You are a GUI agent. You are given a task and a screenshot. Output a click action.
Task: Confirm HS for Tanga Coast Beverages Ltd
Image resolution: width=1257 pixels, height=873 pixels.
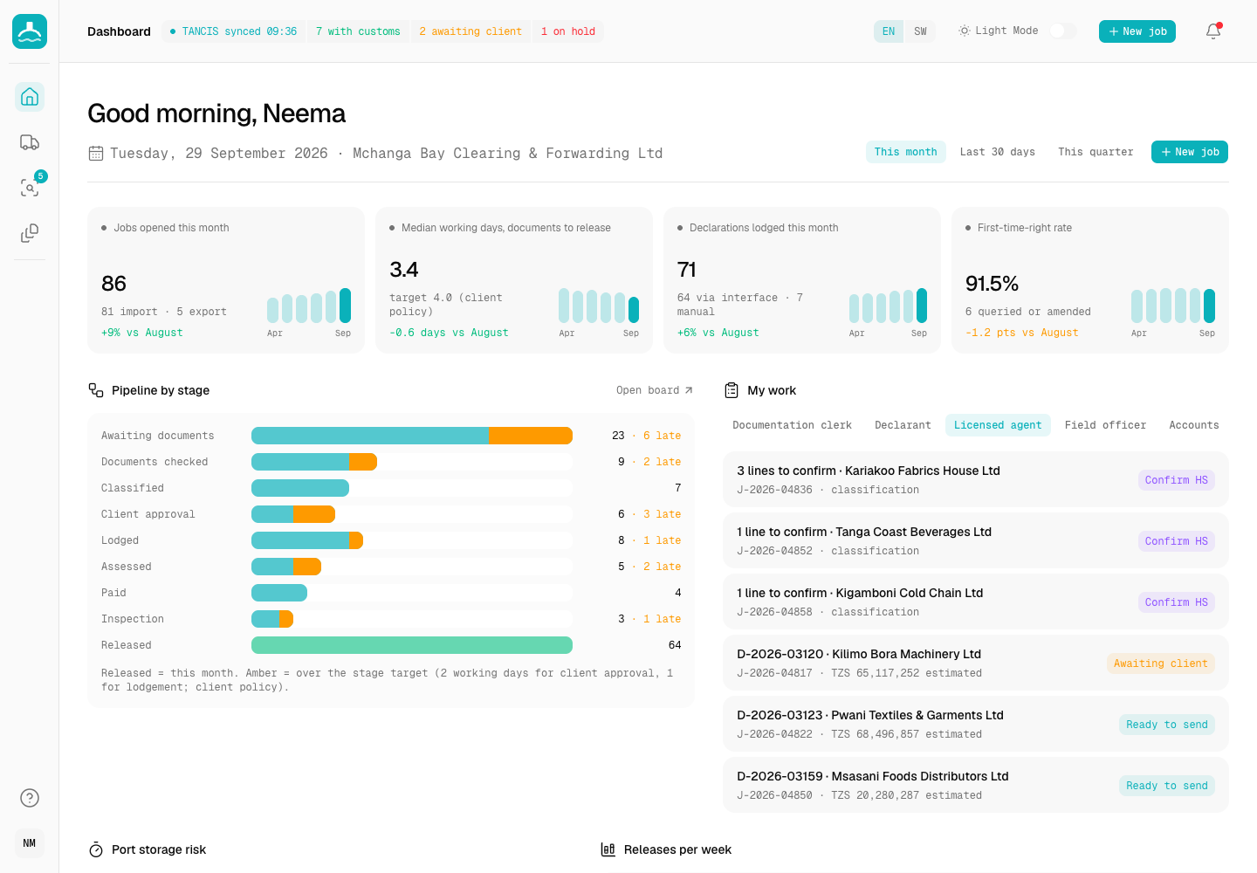point(1177,541)
